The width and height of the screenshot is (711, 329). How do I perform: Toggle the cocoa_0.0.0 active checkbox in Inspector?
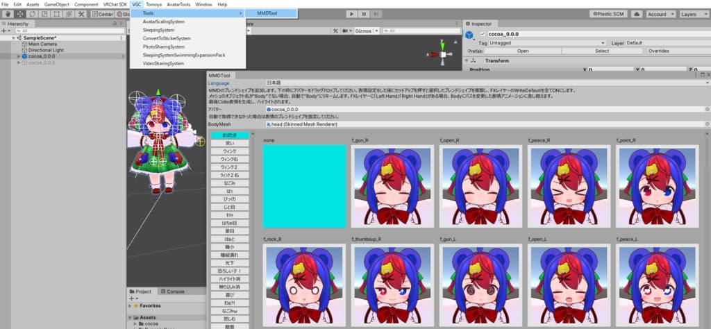[x=483, y=34]
